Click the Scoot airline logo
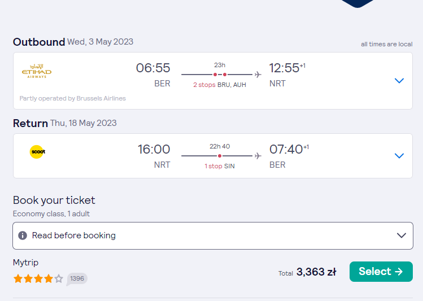Viewport: 423px width, 301px height. point(37,151)
